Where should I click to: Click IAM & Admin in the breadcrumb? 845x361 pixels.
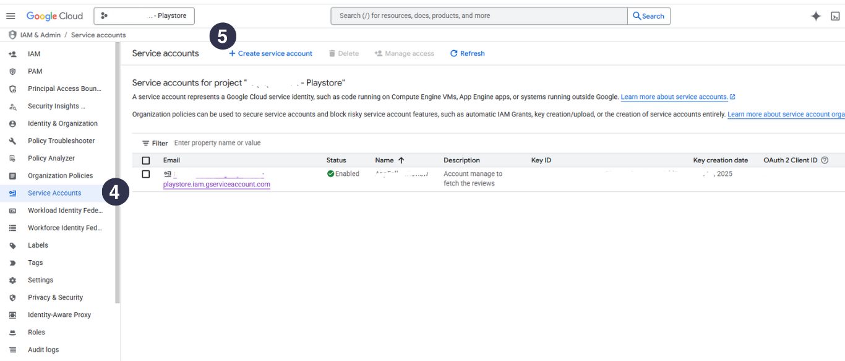point(41,35)
